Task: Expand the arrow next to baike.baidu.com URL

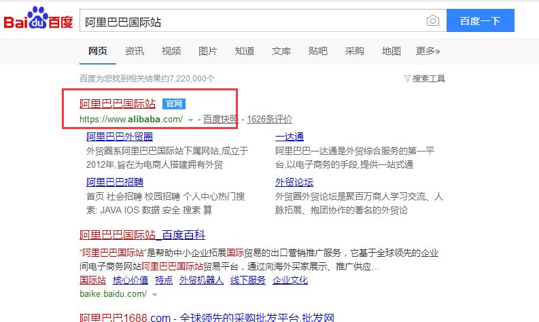Action: click(155, 295)
